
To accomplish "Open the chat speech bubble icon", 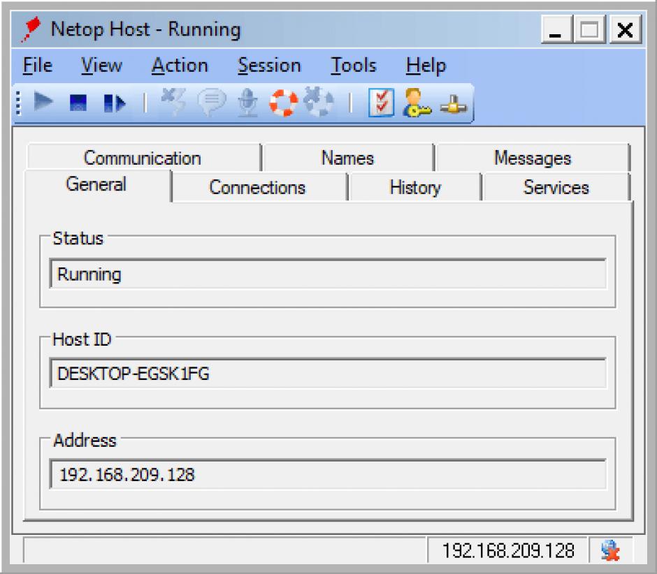I will (212, 103).
